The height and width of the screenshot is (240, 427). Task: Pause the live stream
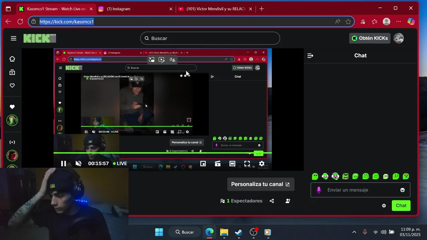(x=63, y=164)
